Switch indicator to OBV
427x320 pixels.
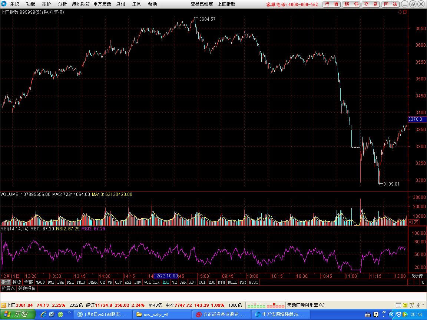pyautogui.click(x=119, y=282)
